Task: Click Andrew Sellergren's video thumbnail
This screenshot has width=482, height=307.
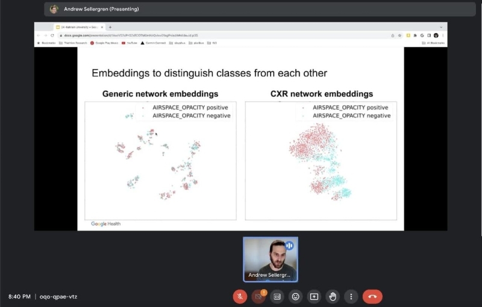Action: [x=270, y=258]
